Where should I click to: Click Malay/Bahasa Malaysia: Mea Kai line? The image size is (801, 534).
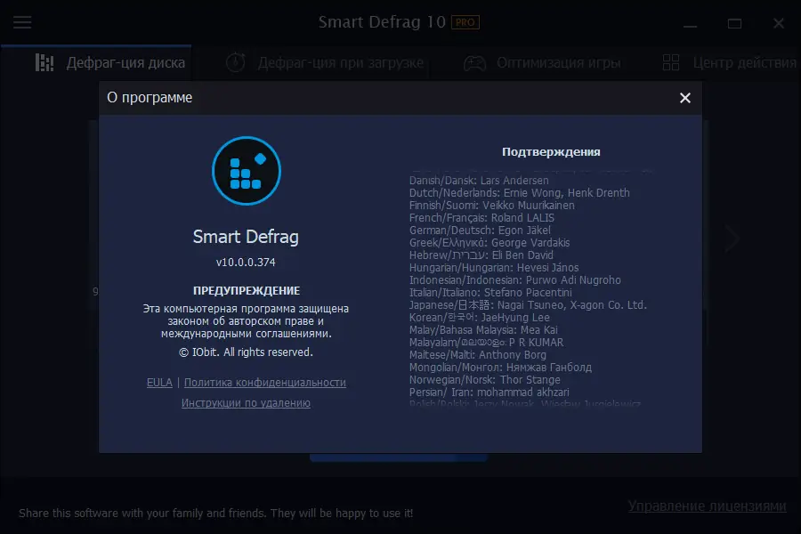[483, 330]
